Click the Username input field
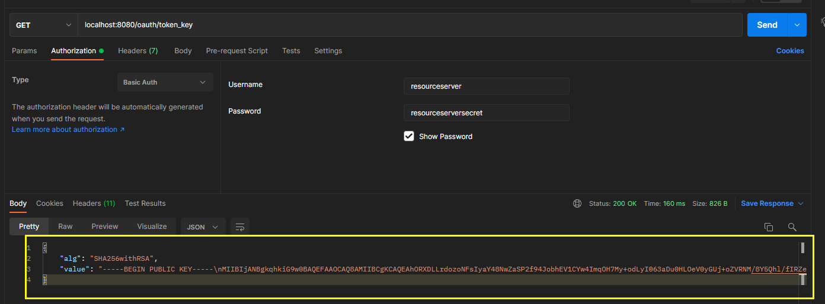This screenshot has height=304, width=825. point(487,86)
